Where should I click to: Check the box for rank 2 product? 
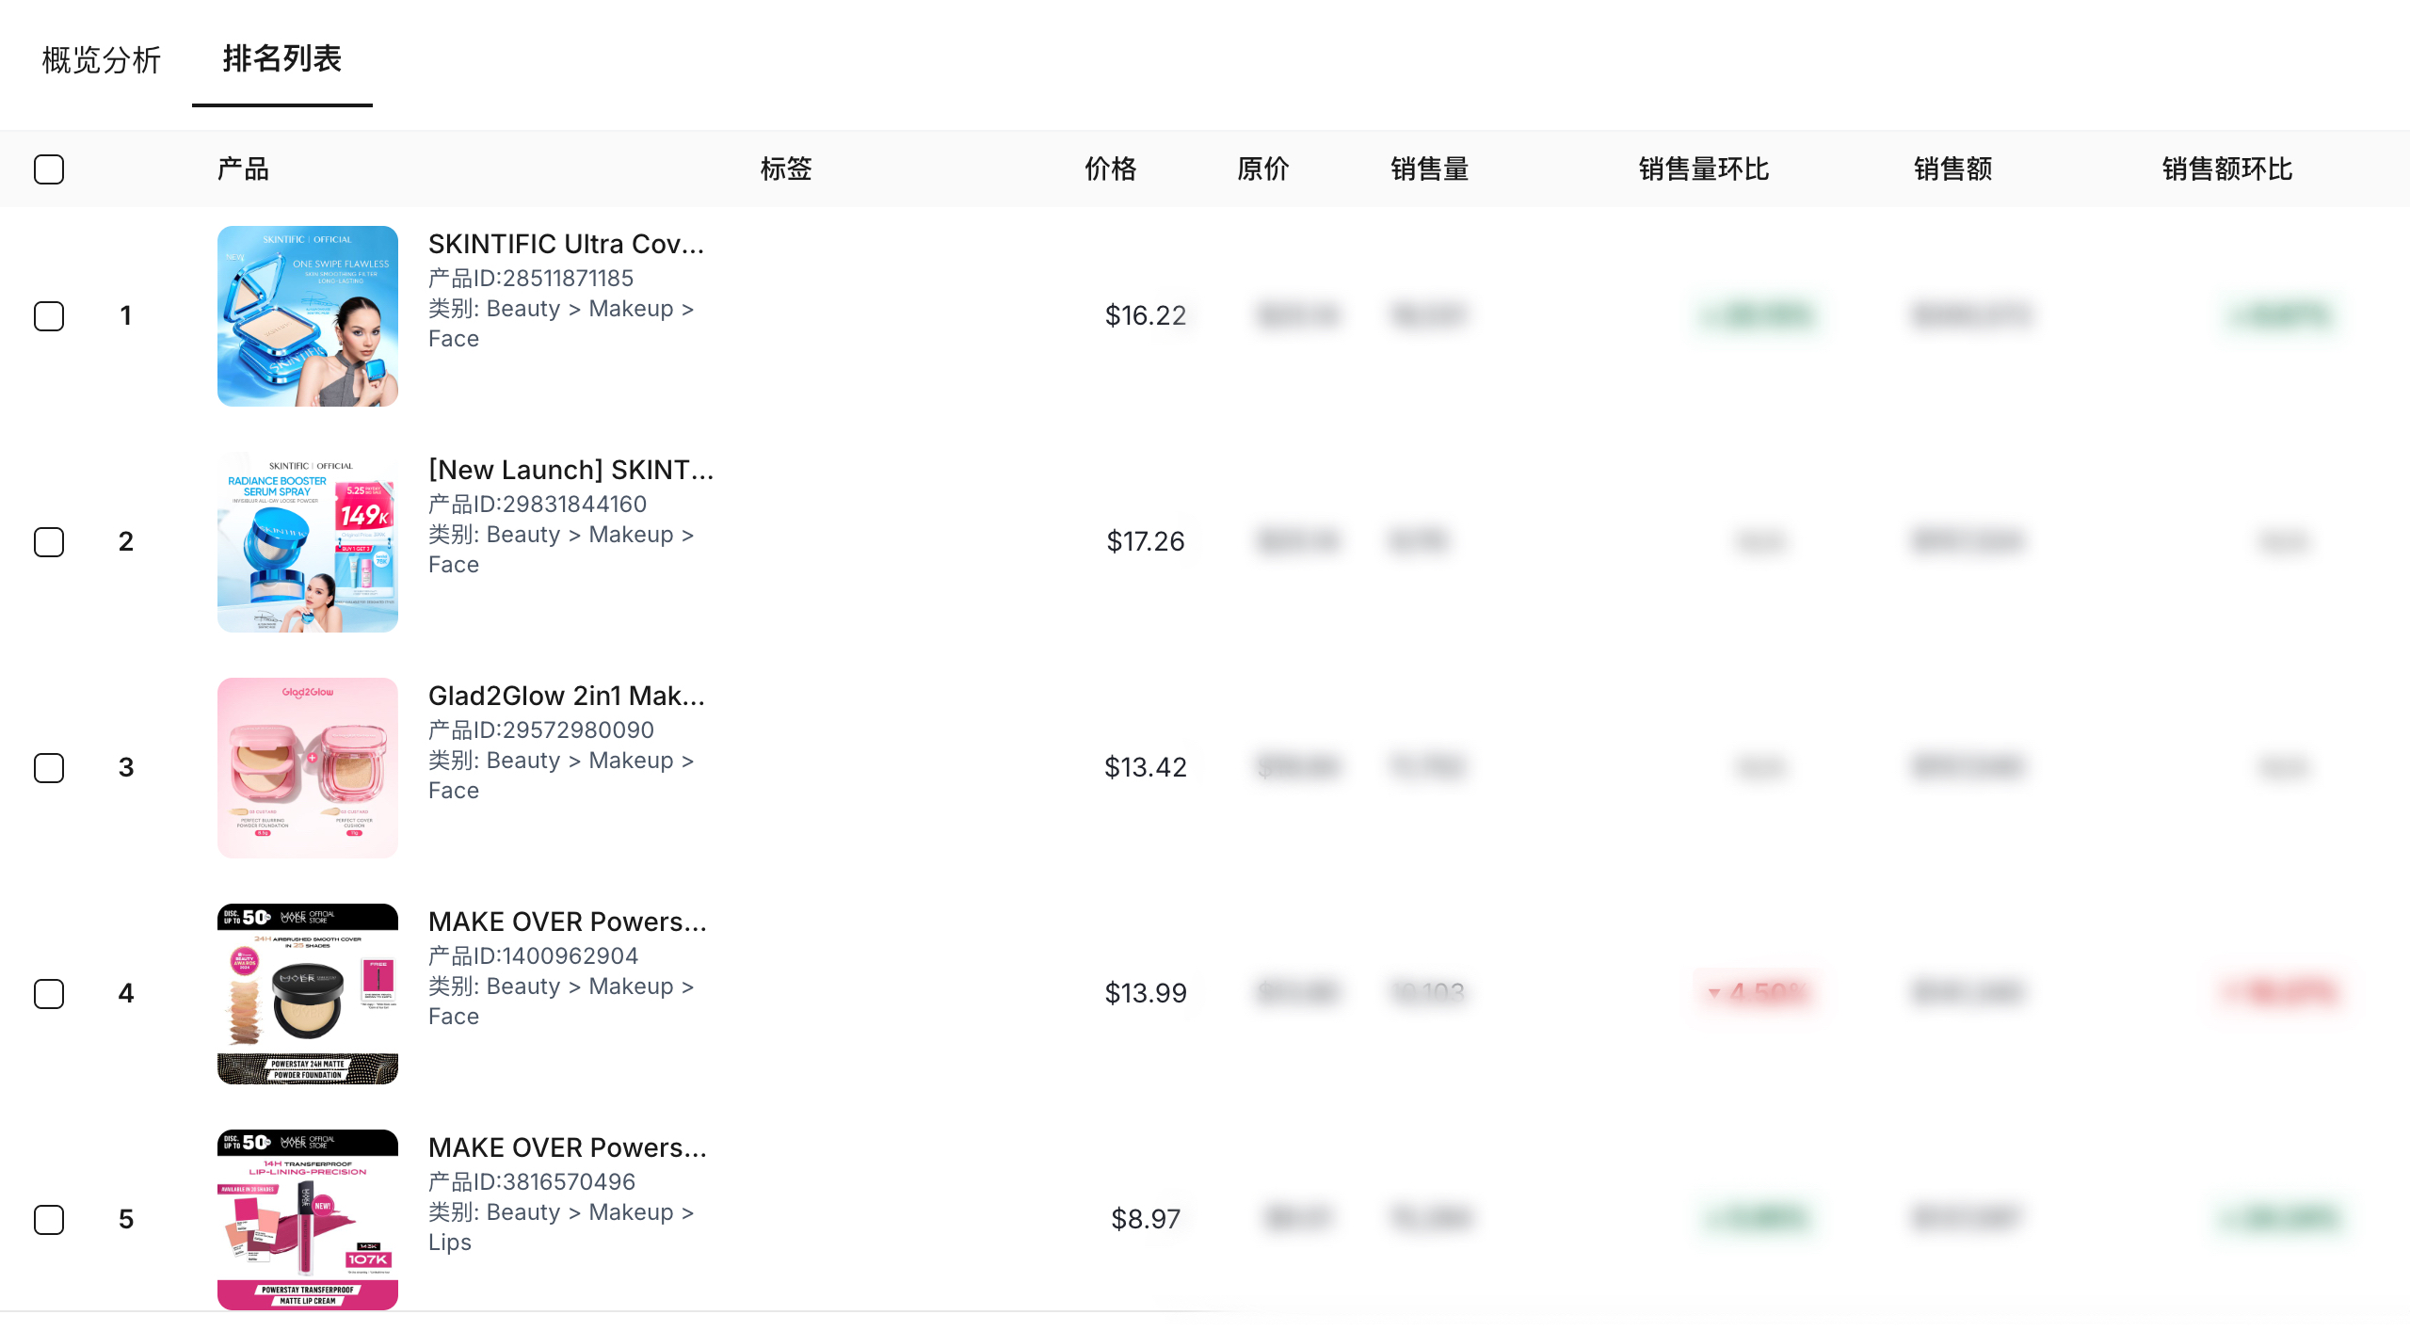click(x=49, y=542)
